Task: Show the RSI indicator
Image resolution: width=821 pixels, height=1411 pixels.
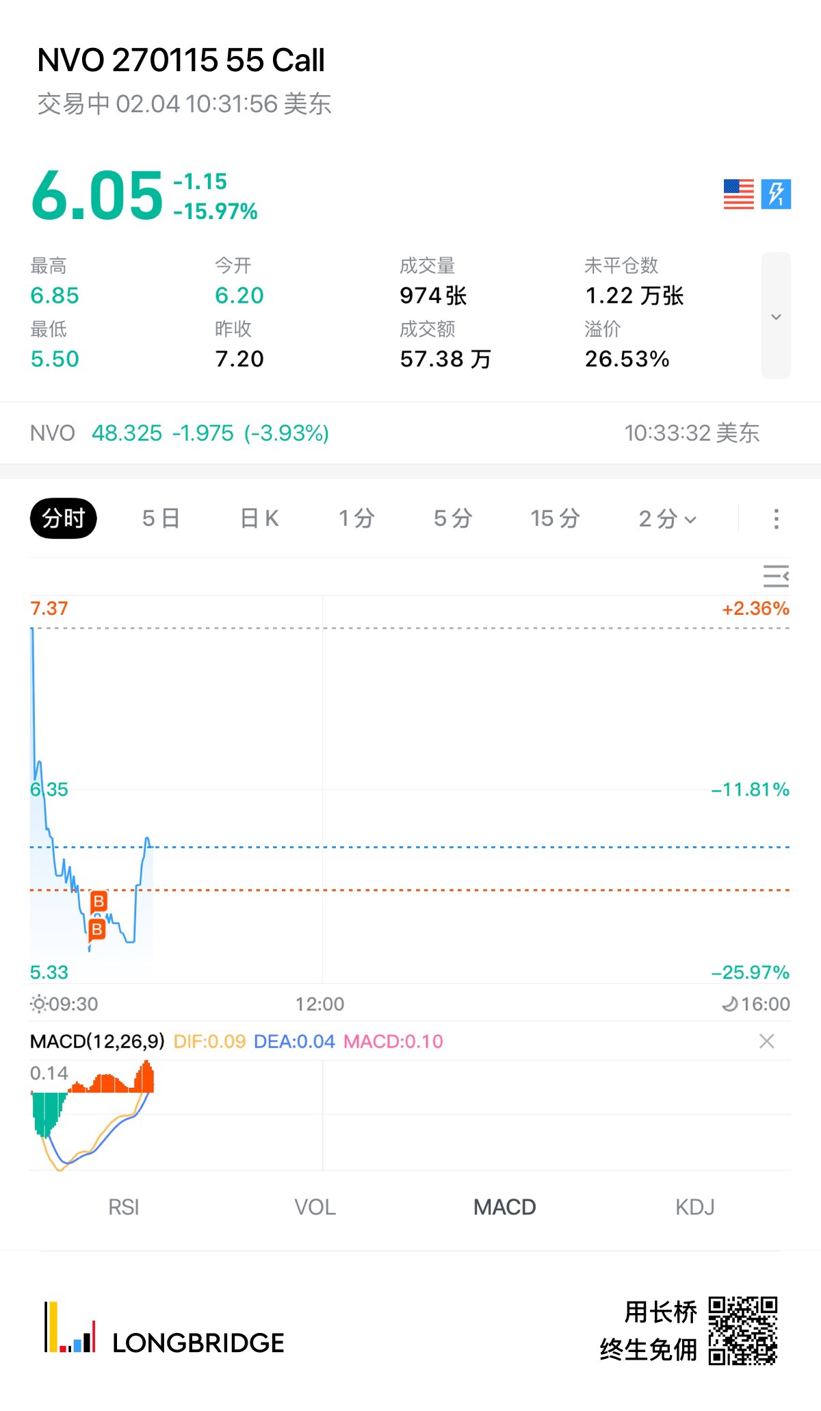Action: tap(124, 1207)
